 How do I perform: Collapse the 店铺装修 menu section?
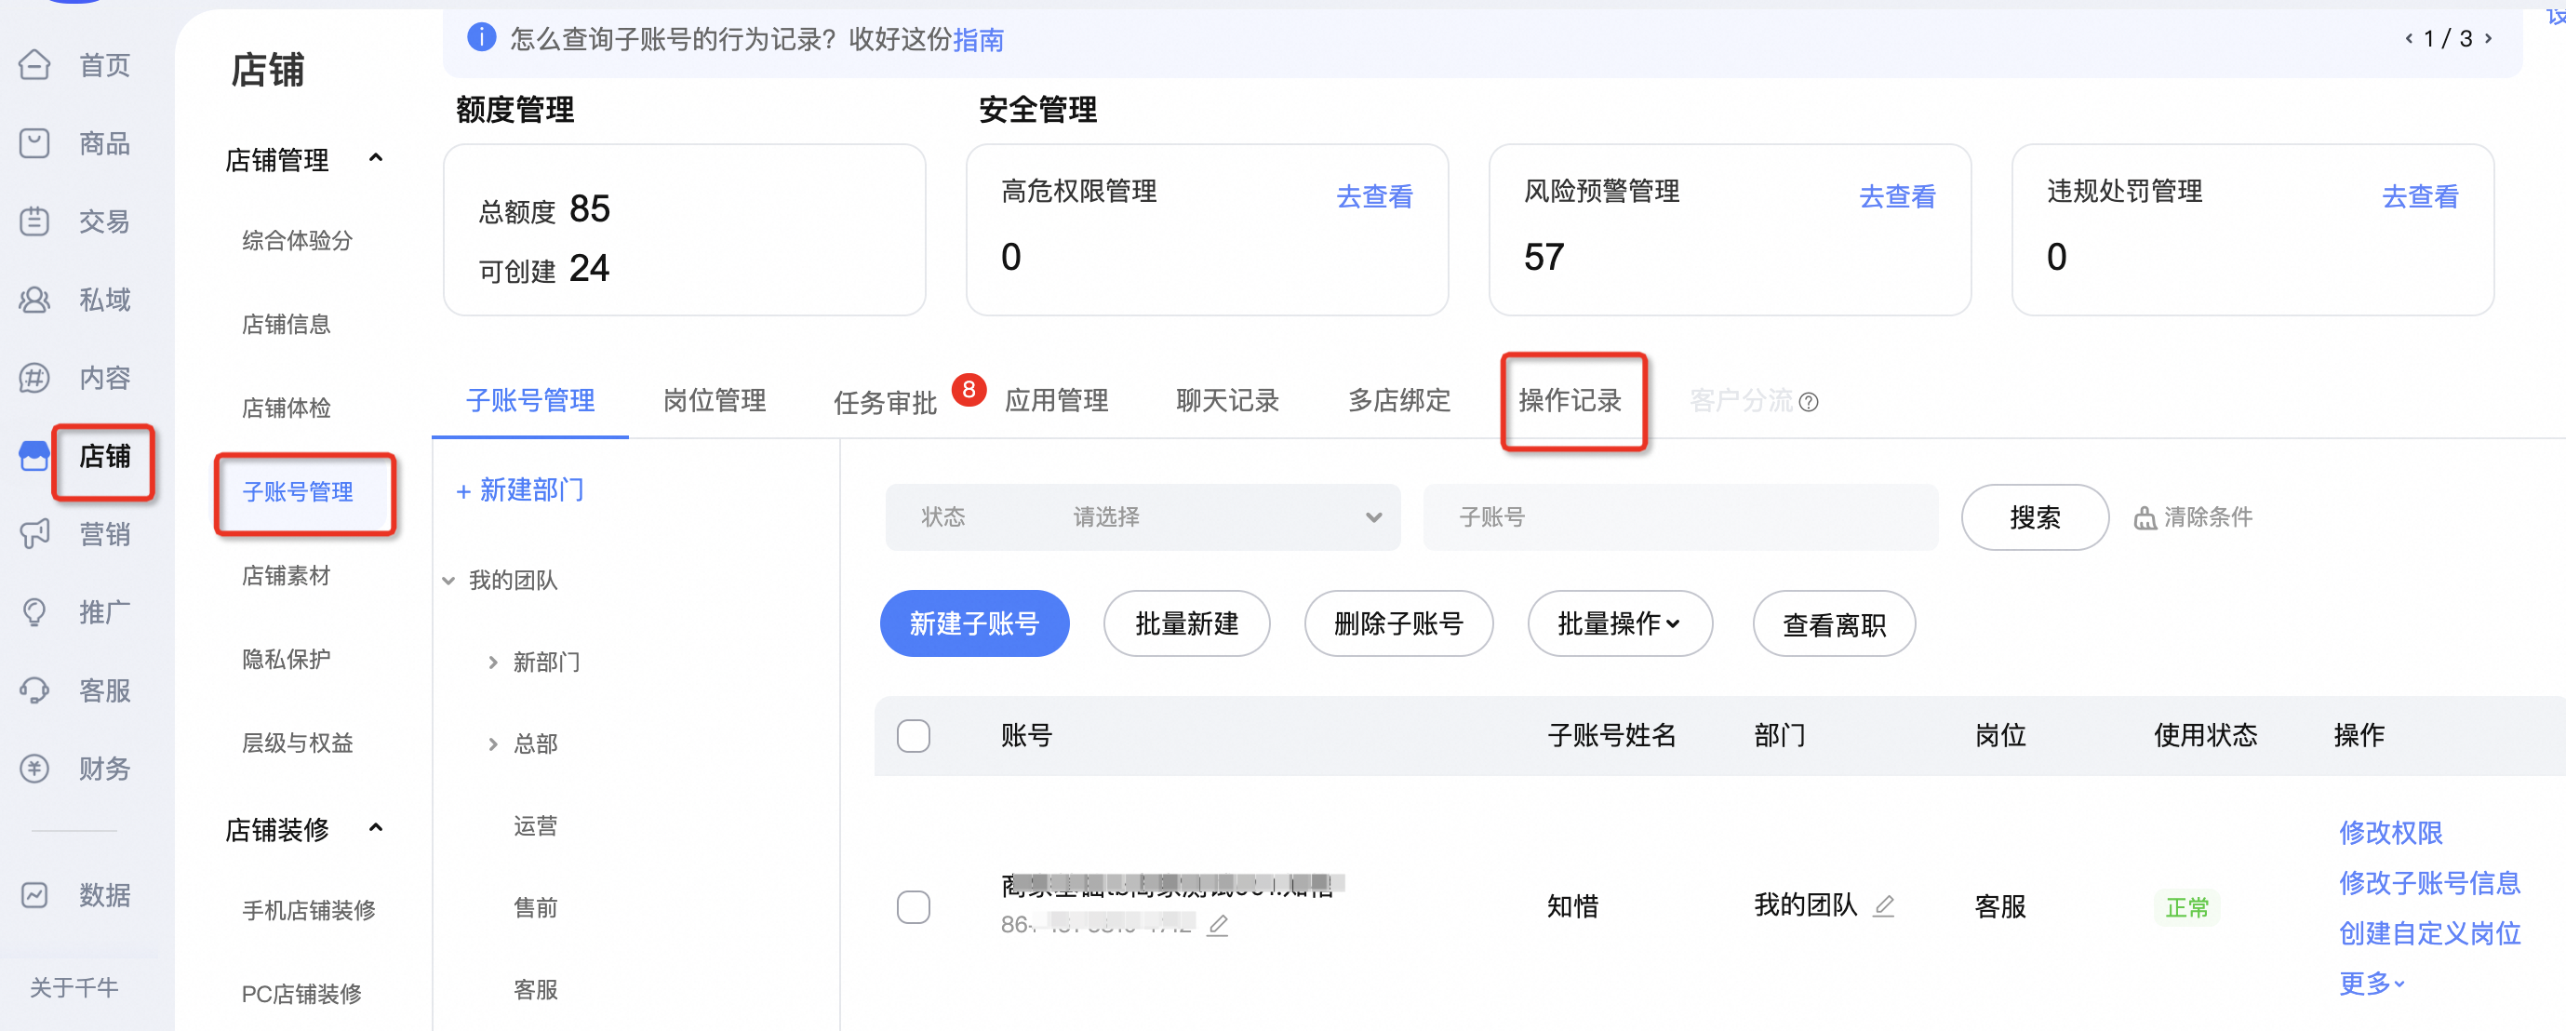click(x=376, y=828)
